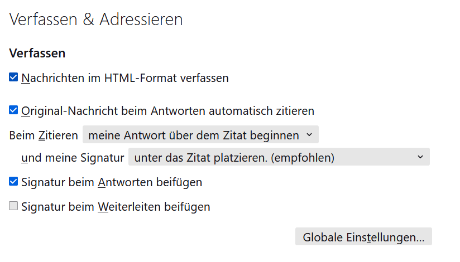Click 'Signatur beim Antworten beifügen' label text
This screenshot has width=460, height=262.
(x=112, y=182)
